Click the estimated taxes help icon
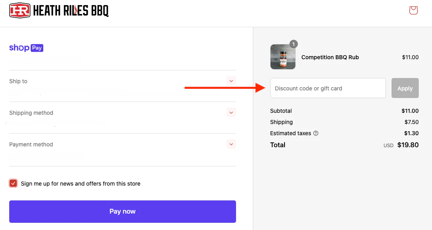The height and width of the screenshot is (230, 432). click(316, 133)
